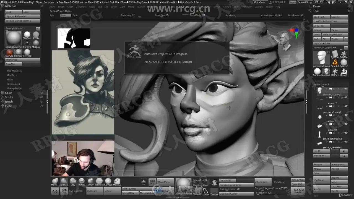
Task: Adjust the Draw Size slider
Action: click(166, 15)
